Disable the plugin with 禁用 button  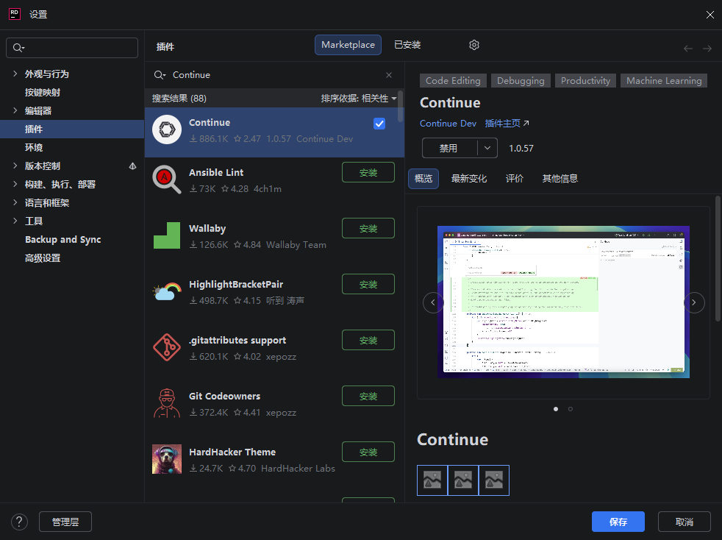[449, 148]
